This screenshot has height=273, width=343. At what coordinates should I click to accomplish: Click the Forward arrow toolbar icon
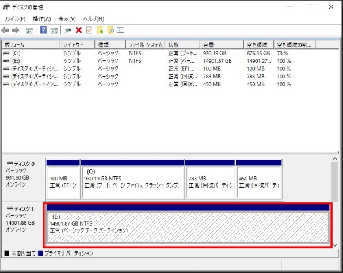[x=15, y=30]
